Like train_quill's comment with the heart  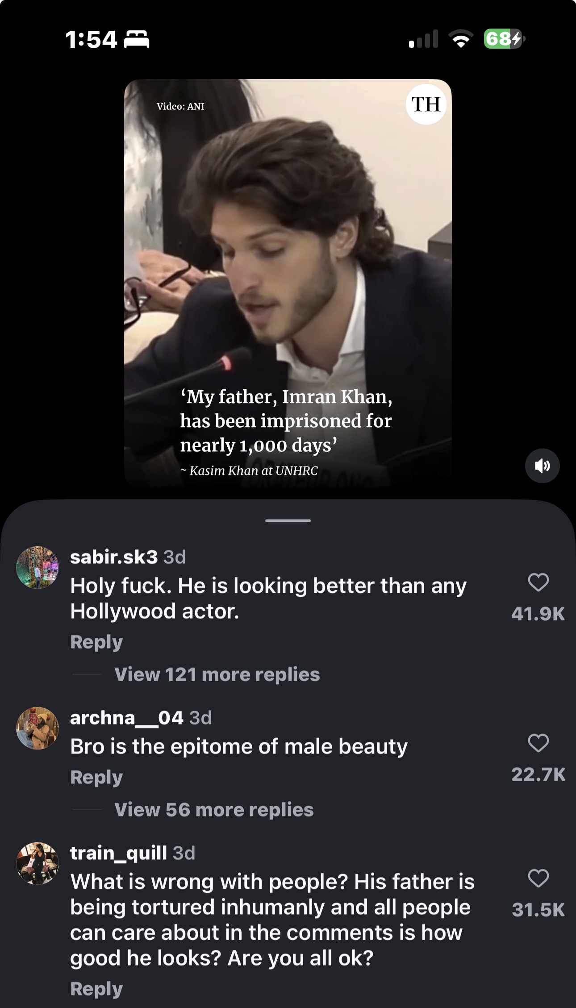pos(538,878)
